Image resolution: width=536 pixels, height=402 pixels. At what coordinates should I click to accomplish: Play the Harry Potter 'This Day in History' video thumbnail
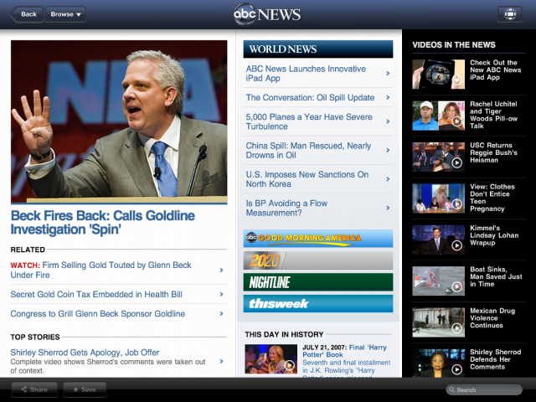[x=271, y=358]
